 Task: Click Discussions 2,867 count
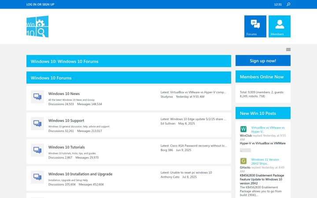[x=60, y=158]
